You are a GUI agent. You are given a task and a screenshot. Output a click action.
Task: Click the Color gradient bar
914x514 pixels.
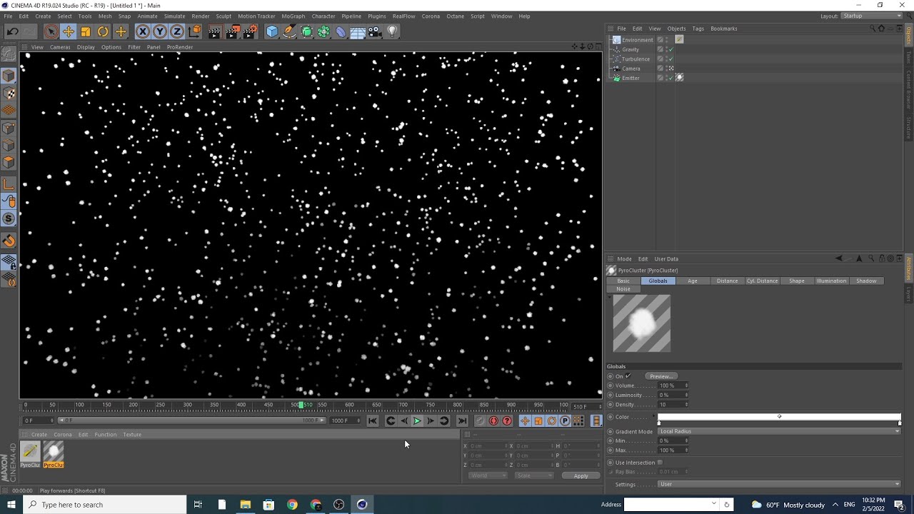779,417
